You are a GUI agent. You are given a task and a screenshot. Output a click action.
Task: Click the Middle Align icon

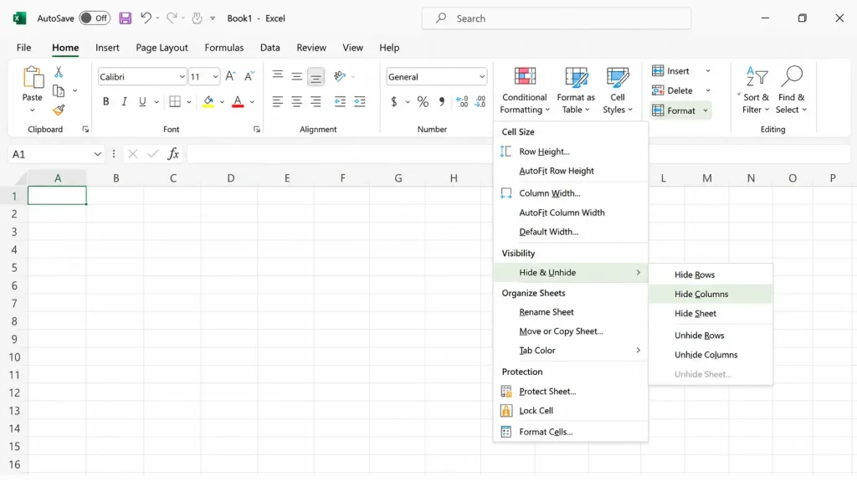tap(297, 76)
